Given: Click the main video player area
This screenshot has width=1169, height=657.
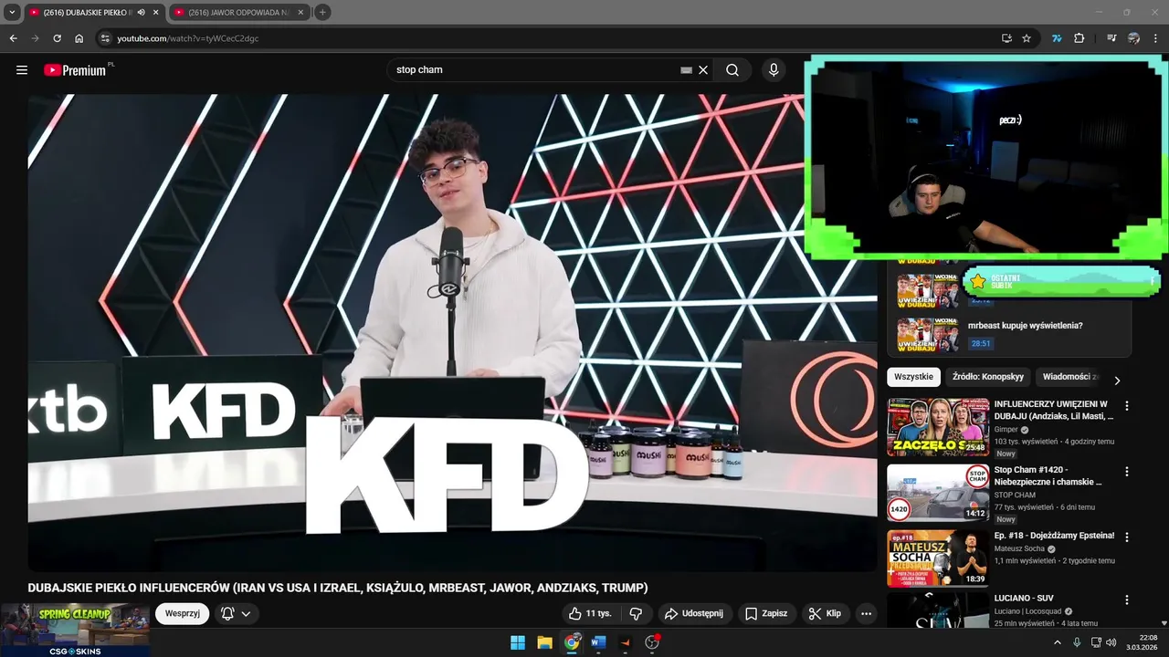Looking at the screenshot, I should [x=452, y=333].
